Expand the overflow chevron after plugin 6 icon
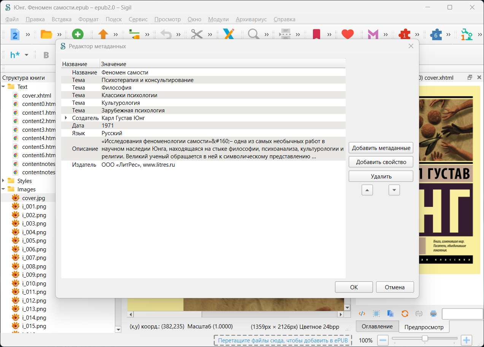 [x=448, y=35]
